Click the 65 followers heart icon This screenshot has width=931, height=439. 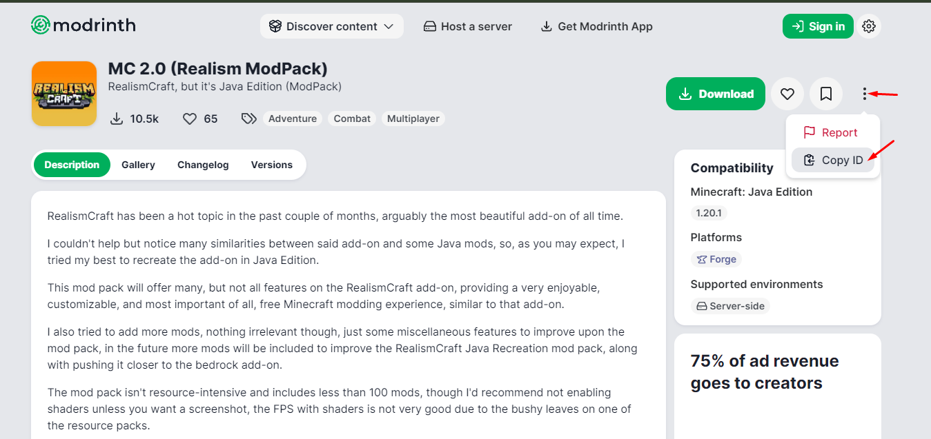point(190,119)
